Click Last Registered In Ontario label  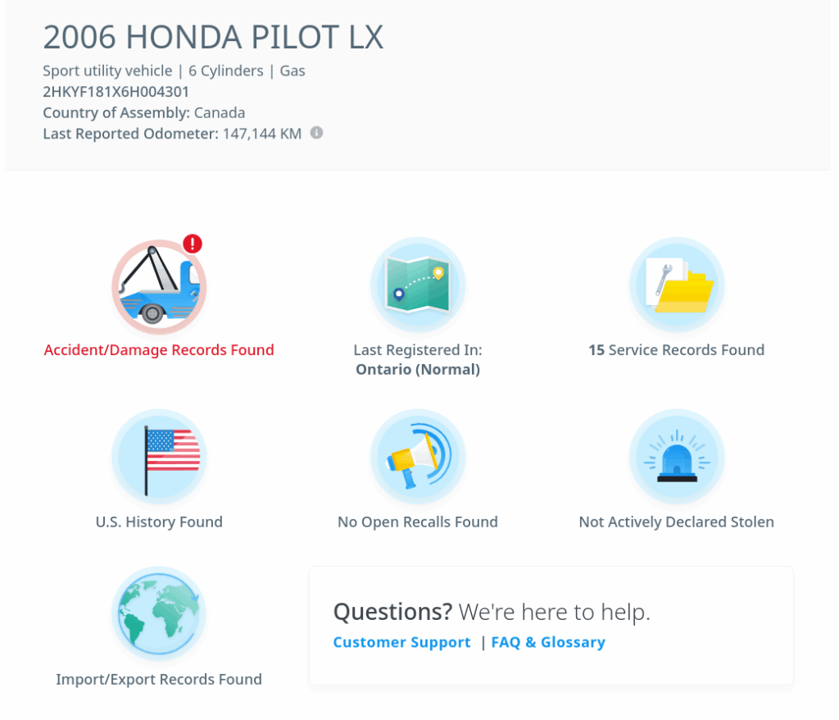tap(418, 360)
